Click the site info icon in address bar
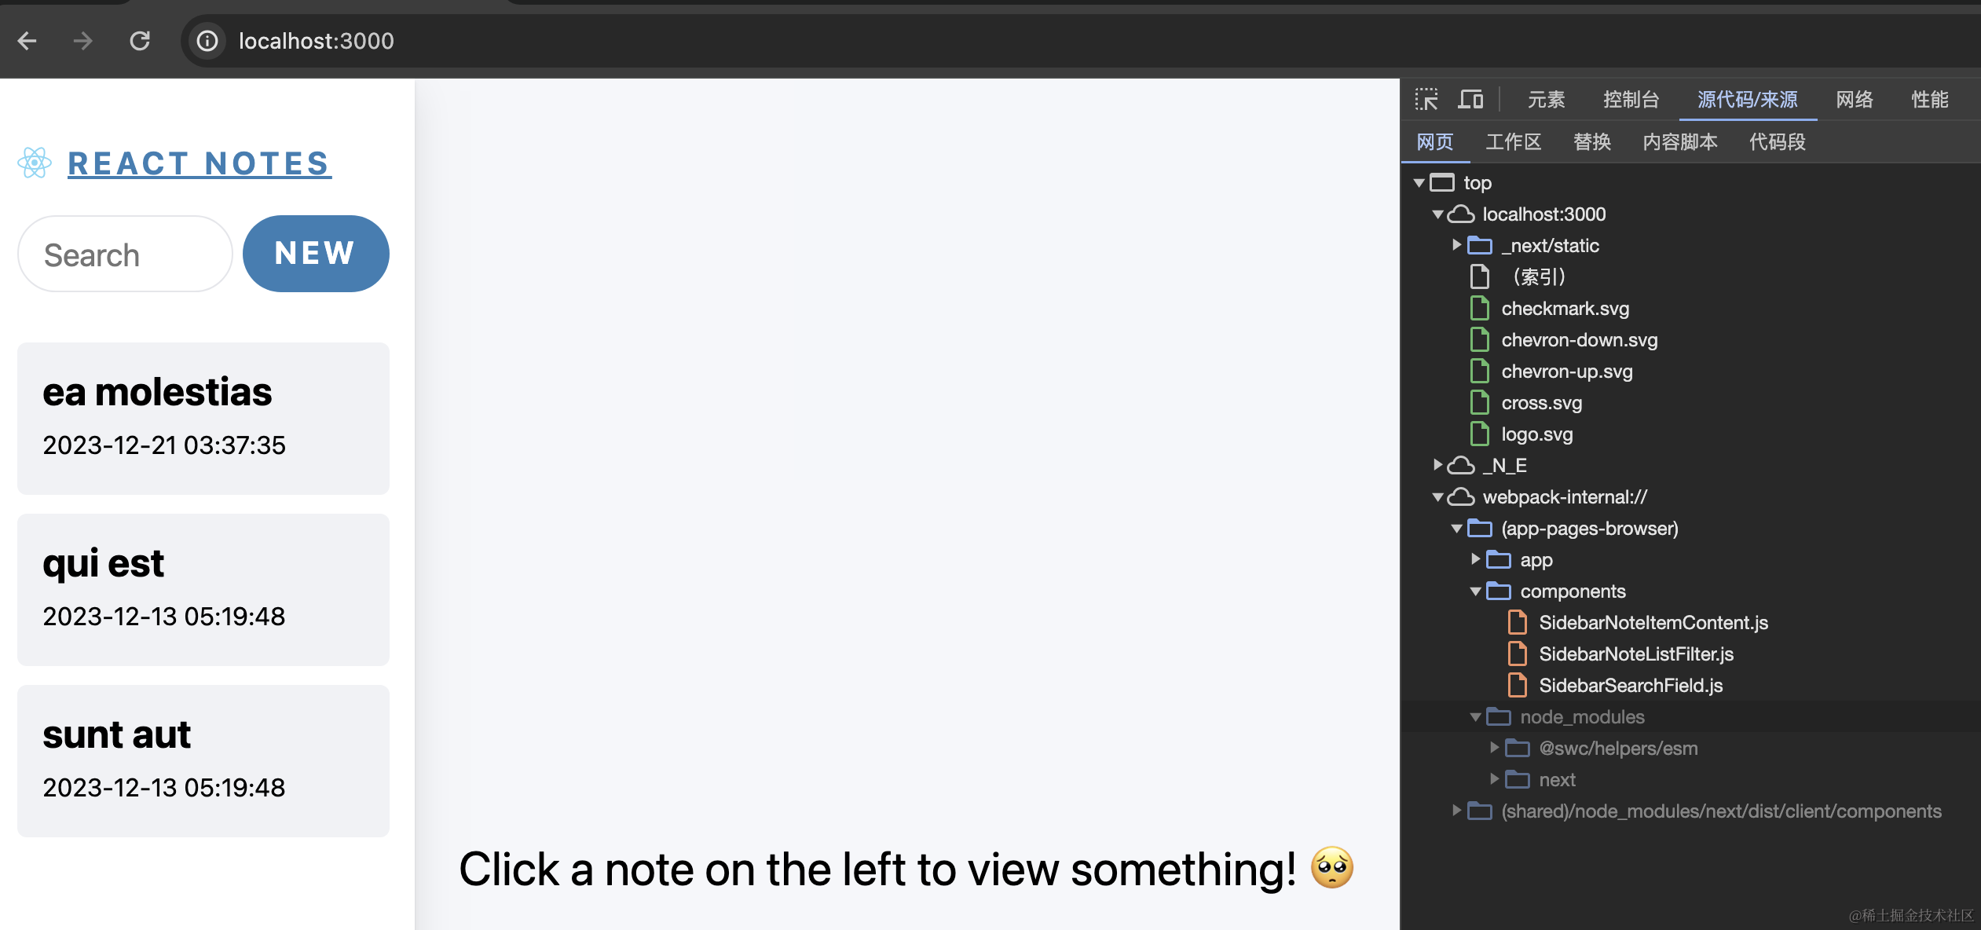 coord(207,41)
